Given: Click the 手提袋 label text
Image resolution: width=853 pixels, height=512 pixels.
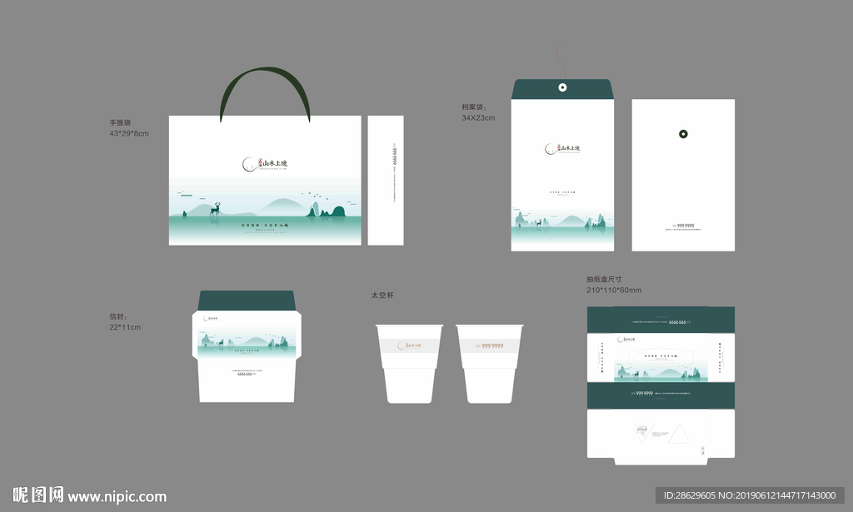Looking at the screenshot, I should coord(120,123).
